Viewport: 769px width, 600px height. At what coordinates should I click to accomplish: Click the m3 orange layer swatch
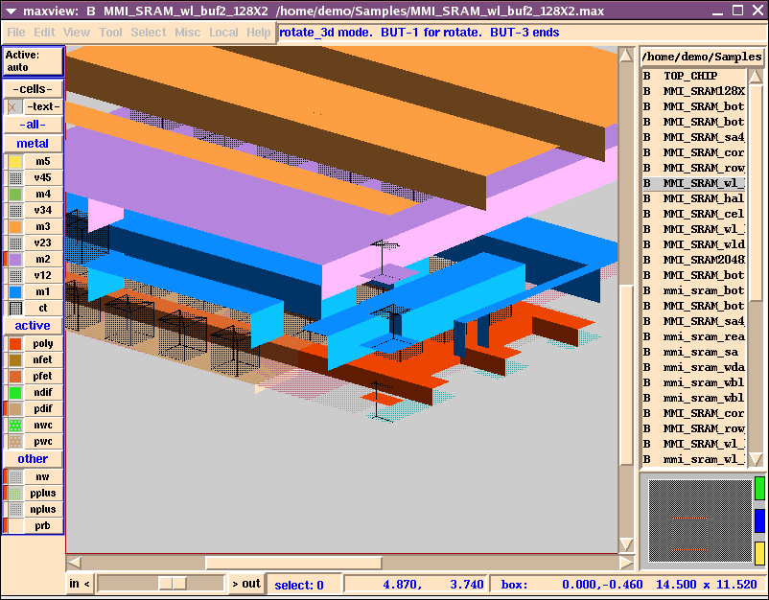tap(15, 227)
